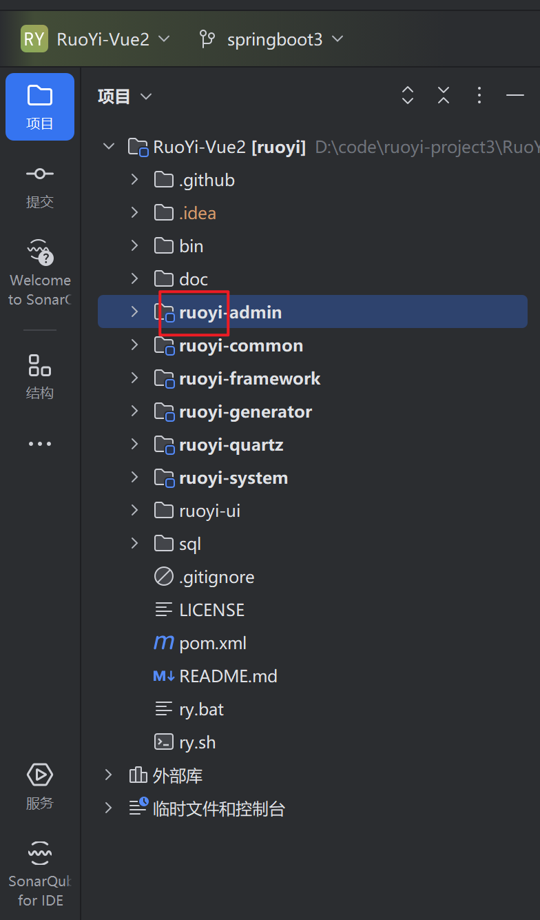
Task: Collapse the RuoYi-Vue2 root node
Action: [x=108, y=147]
